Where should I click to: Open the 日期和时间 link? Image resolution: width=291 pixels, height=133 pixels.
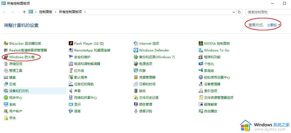coord(147,84)
